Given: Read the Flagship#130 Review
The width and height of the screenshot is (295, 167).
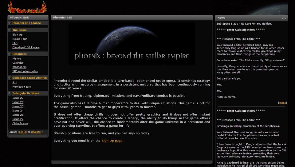Looking at the screenshot, I should click(26, 47).
